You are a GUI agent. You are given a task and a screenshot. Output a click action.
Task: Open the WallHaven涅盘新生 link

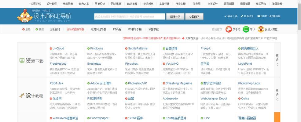click(65, 118)
